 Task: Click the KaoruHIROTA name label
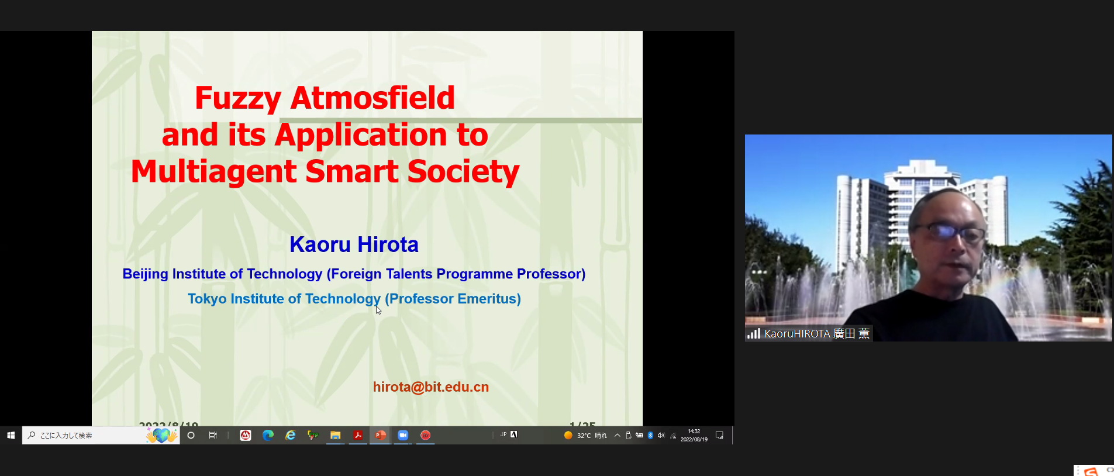817,334
